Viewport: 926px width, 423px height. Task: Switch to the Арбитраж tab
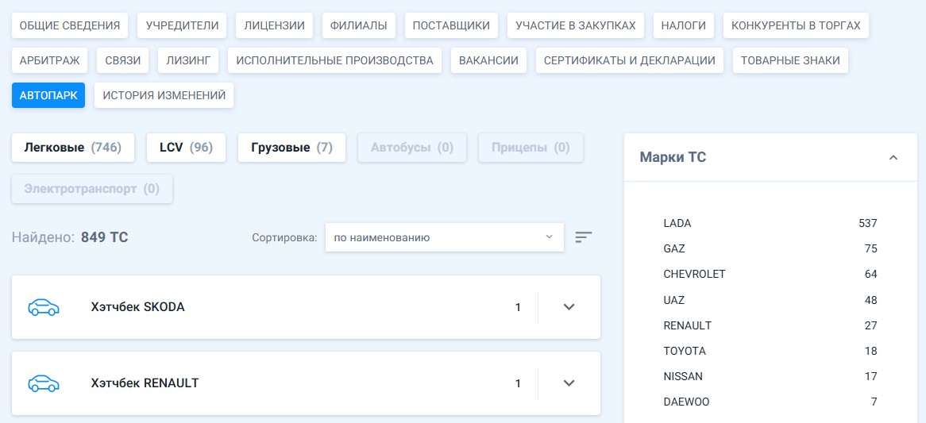coord(49,60)
